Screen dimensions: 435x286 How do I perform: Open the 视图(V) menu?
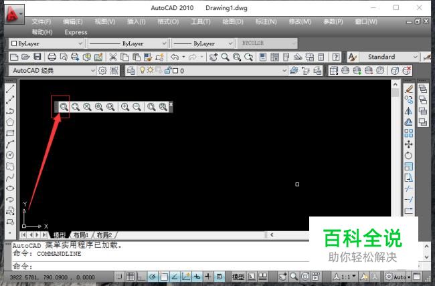tap(104, 21)
